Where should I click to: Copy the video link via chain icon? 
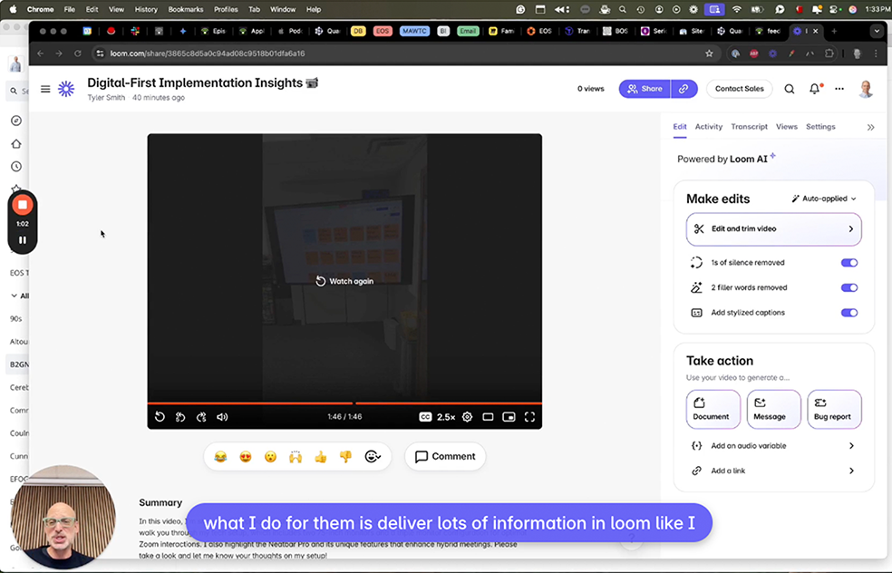[684, 89]
